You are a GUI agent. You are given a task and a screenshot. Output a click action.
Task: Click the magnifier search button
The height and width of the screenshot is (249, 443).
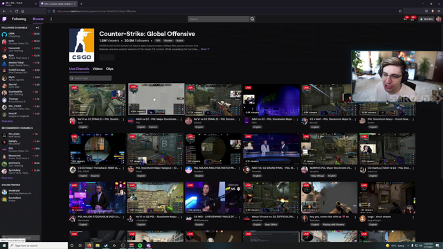(252, 19)
